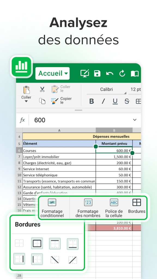157x279 pixels.
Task: Undo the last action with arrow icon
Action: pos(110,74)
